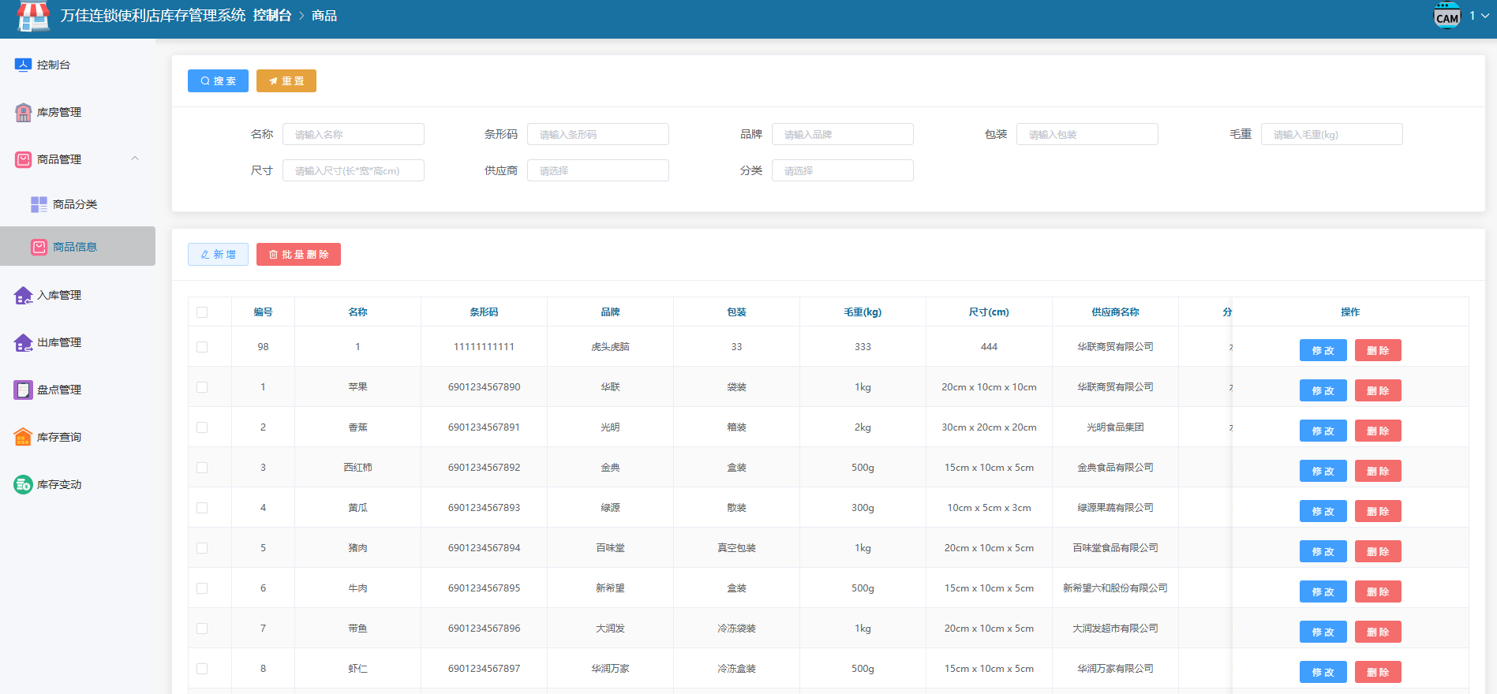
Task: Check the row checkbox for 虾仁
Action: (202, 669)
